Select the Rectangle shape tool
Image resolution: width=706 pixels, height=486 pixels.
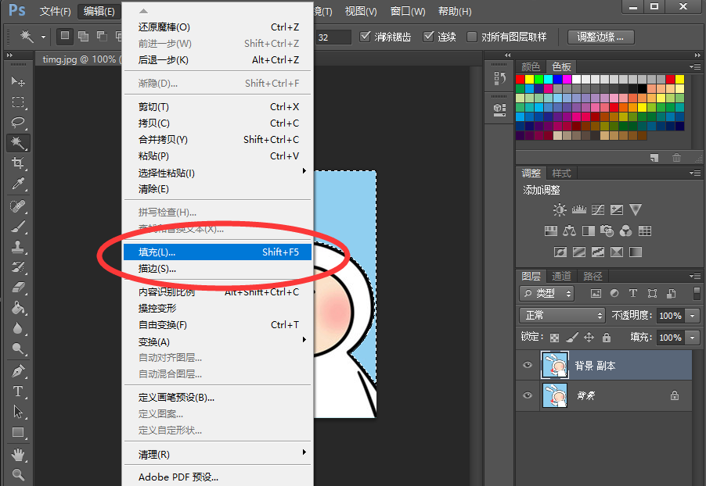(x=18, y=433)
